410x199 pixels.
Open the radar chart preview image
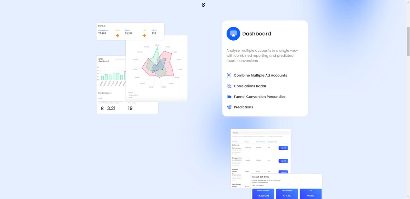pos(157,68)
